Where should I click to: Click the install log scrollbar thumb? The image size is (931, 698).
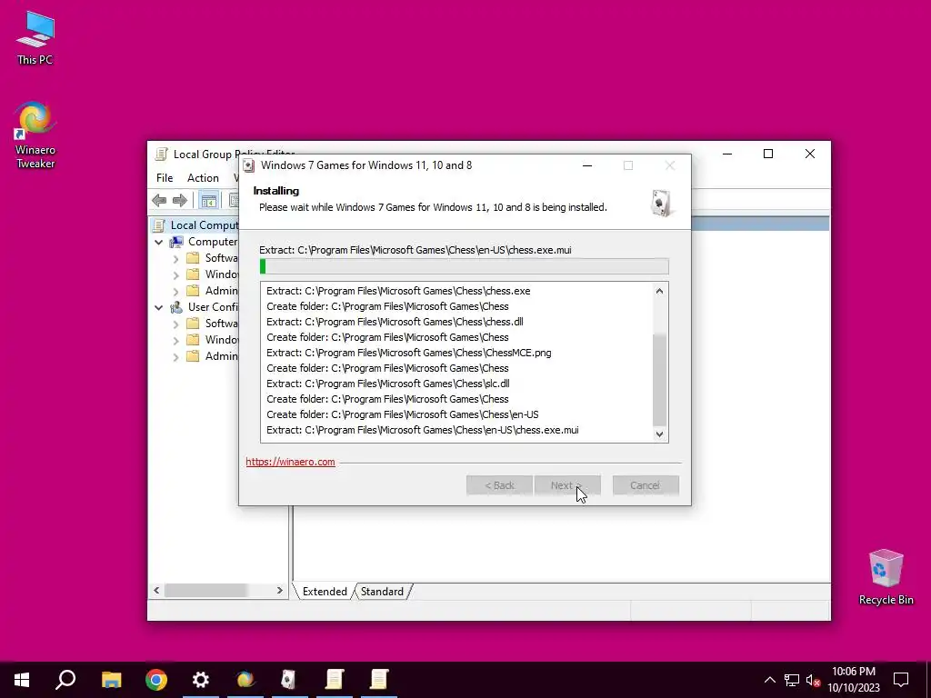pyautogui.click(x=660, y=380)
